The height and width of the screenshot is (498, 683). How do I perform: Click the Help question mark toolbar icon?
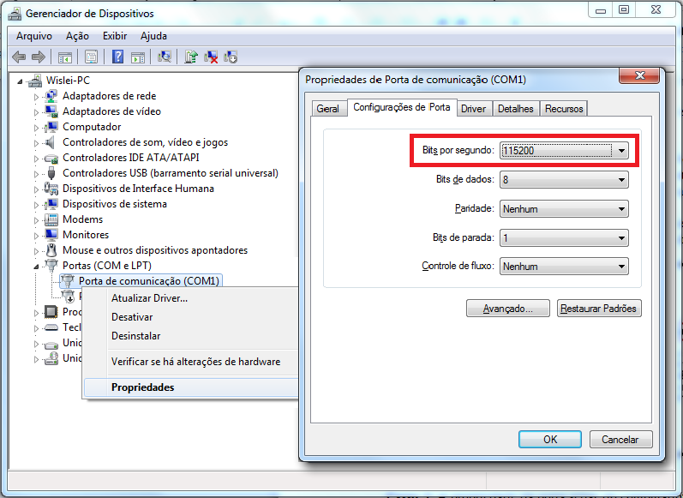[x=117, y=57]
